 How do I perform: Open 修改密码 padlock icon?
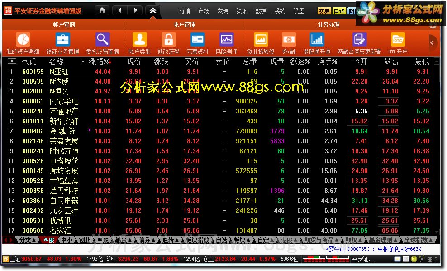(169, 40)
